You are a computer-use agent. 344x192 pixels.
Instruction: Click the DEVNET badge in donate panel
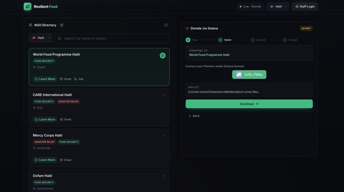[306, 29]
